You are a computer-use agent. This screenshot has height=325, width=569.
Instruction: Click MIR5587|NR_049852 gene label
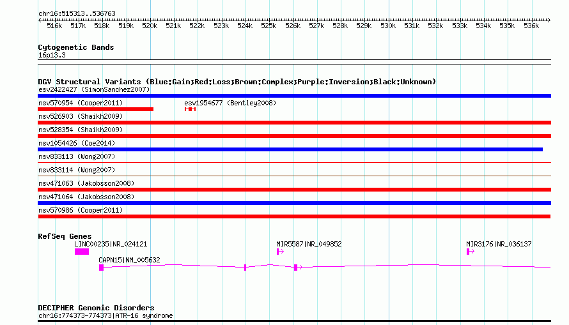(x=309, y=244)
